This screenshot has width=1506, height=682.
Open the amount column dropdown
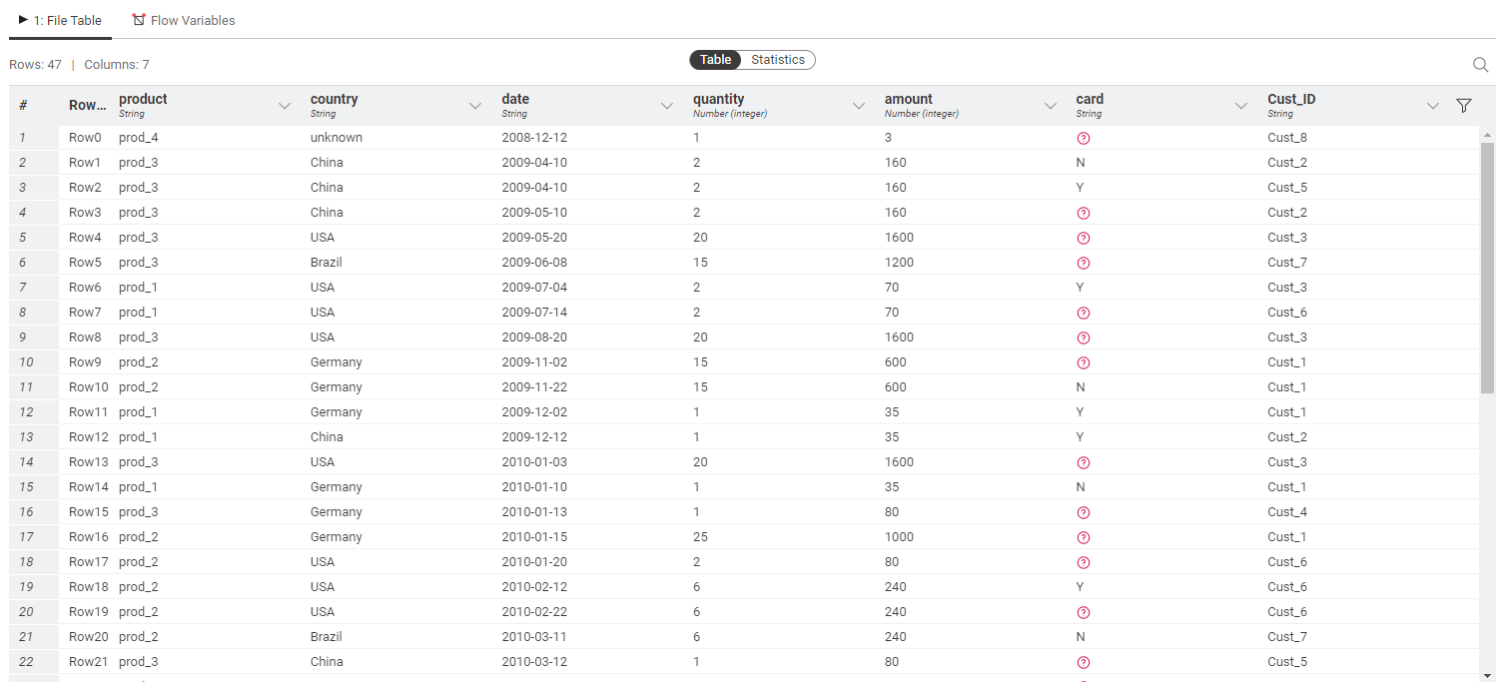click(1050, 106)
